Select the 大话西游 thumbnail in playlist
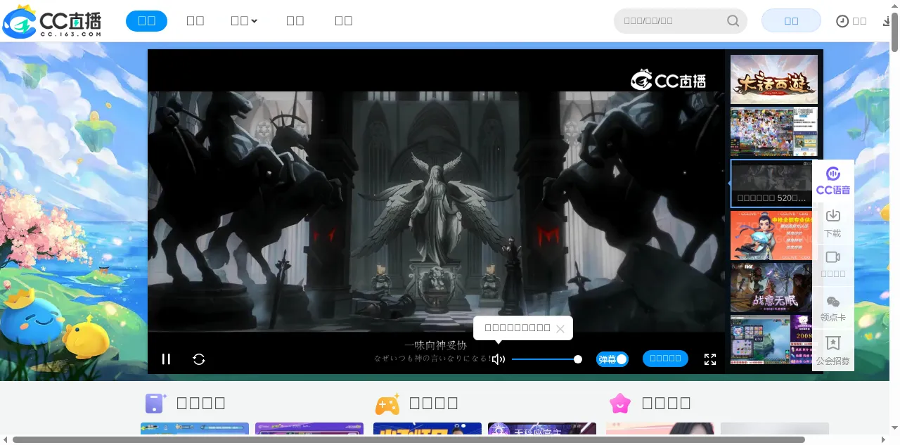900x445 pixels. [774, 79]
